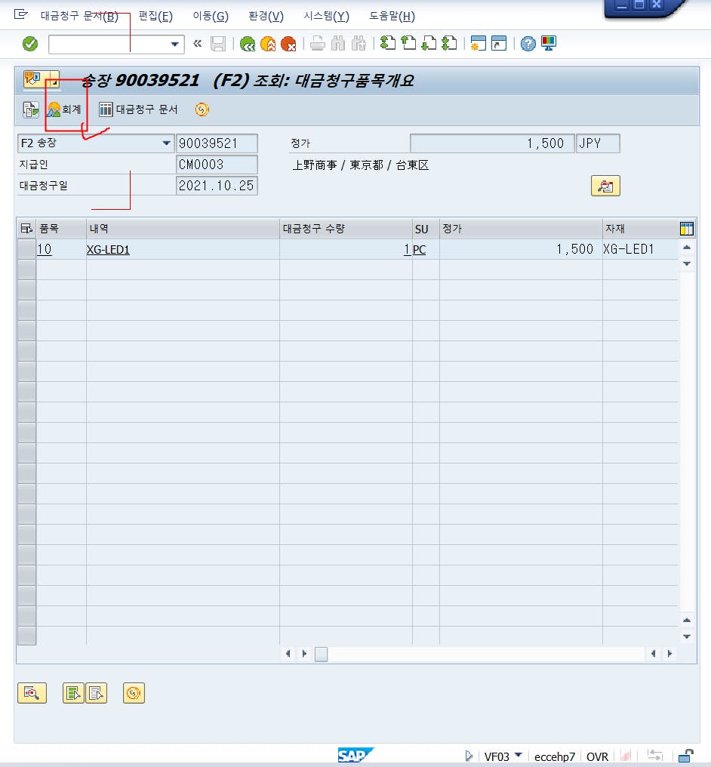Open the 편집(E) menu
The image size is (711, 767).
click(x=155, y=16)
